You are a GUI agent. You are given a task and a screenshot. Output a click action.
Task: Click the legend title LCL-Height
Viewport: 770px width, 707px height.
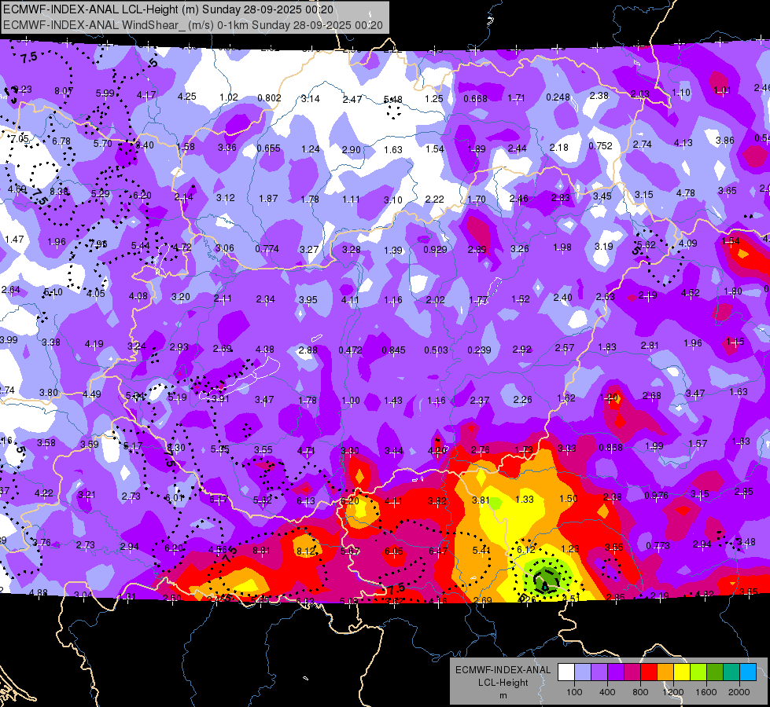(x=503, y=683)
